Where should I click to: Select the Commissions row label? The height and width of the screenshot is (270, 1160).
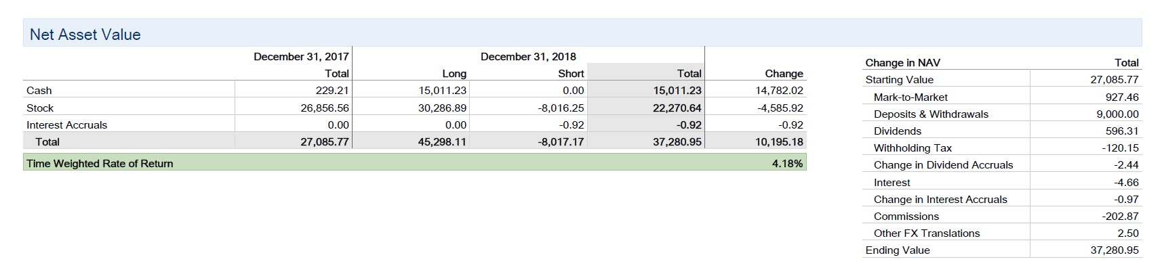906,217
